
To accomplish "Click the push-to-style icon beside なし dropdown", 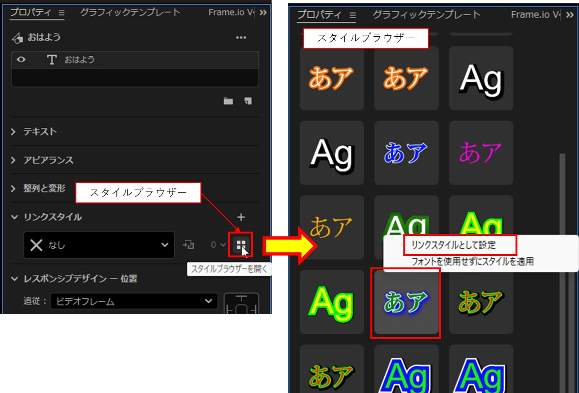I will pyautogui.click(x=189, y=245).
